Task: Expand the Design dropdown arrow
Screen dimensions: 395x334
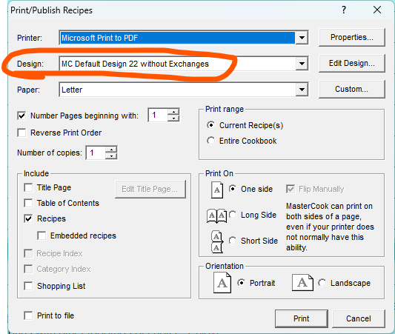Action: tap(302, 64)
